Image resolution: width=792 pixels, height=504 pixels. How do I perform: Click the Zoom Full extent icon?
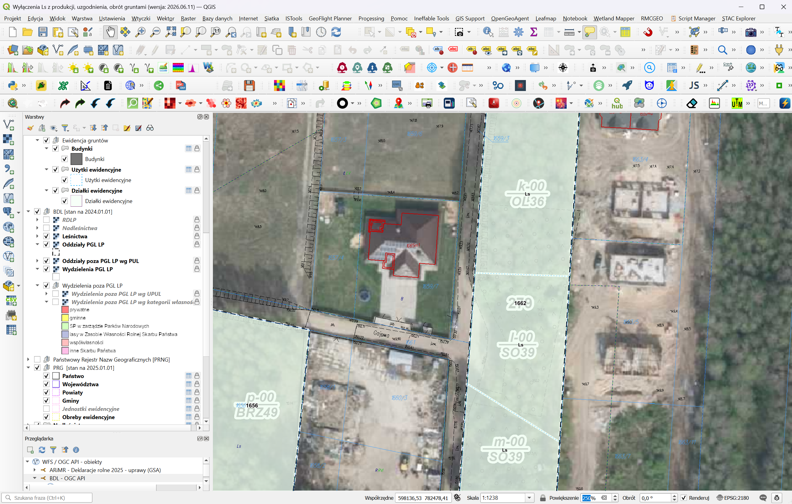(x=171, y=32)
